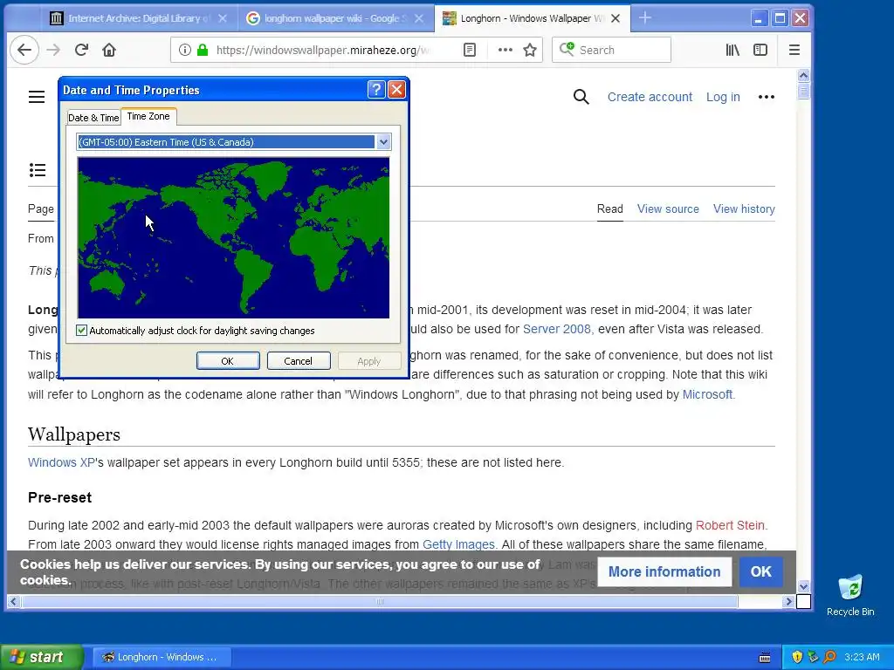This screenshot has height=670, width=894.
Task: Open a new tab with the plus button
Action: click(645, 18)
